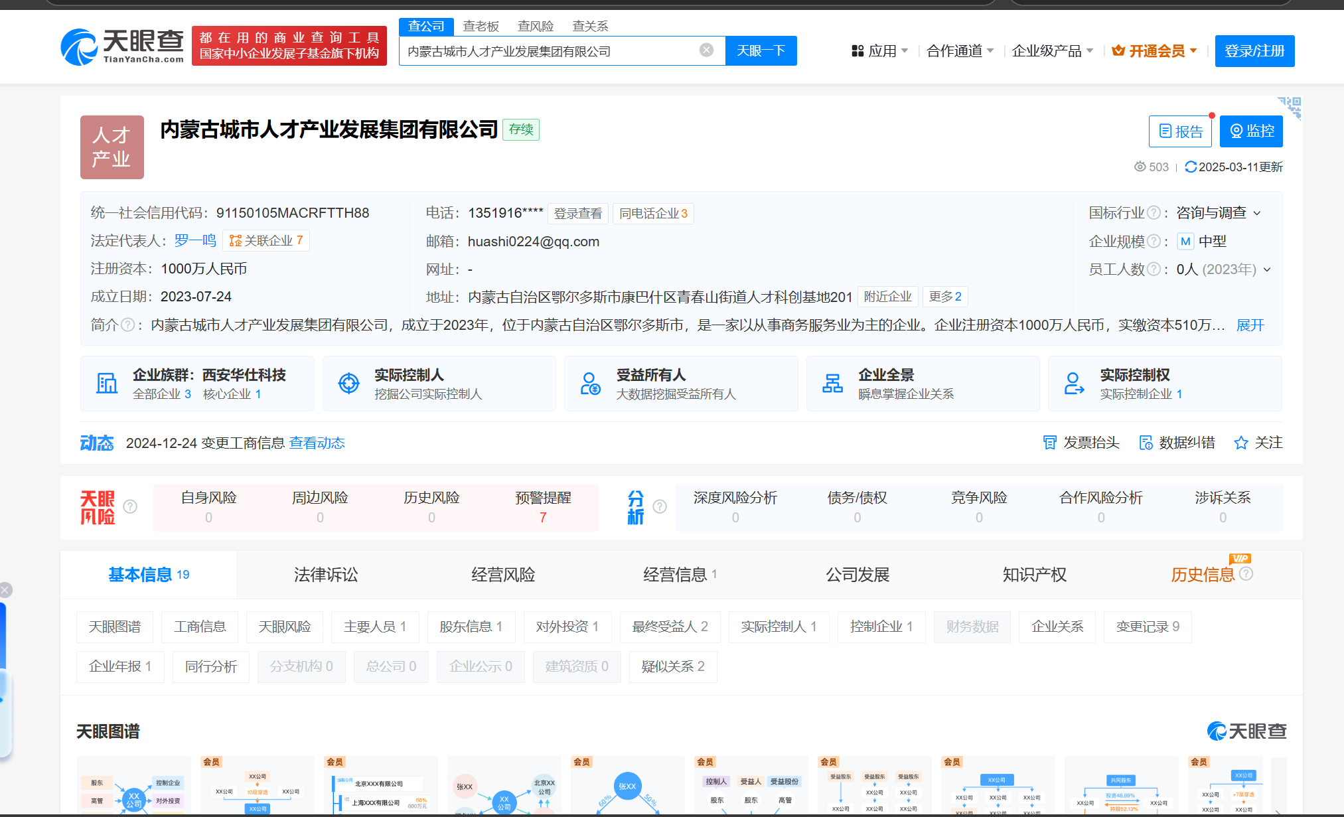
Task: Open the 公司发展 tab
Action: click(858, 575)
